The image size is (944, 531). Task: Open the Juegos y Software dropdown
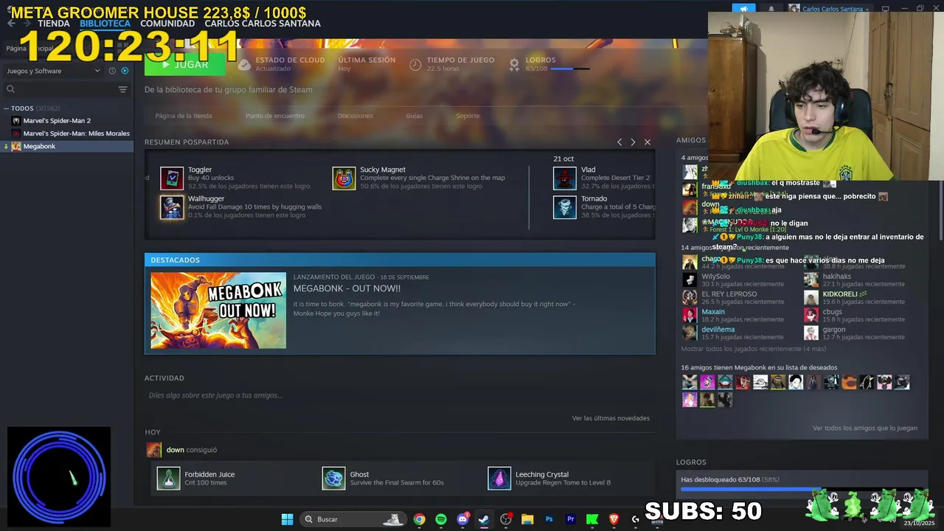coord(53,71)
